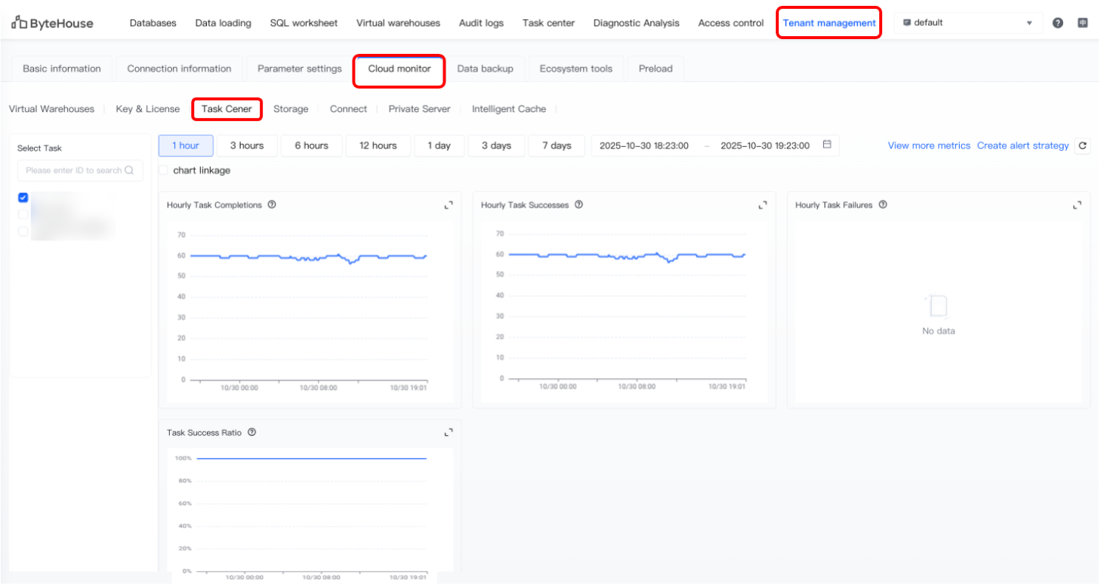1103x585 pixels.
Task: Open the default warehouse dropdown
Action: (968, 23)
